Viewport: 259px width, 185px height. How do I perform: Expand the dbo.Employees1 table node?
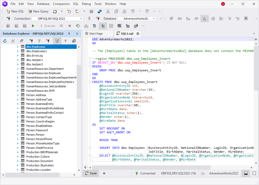click(x=18, y=51)
